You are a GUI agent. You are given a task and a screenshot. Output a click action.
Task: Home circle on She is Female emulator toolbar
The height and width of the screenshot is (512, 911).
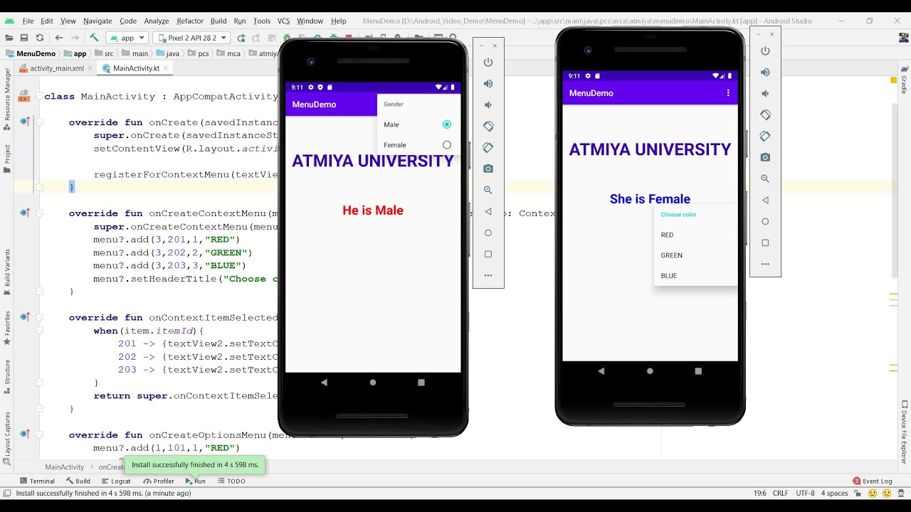pos(765,221)
